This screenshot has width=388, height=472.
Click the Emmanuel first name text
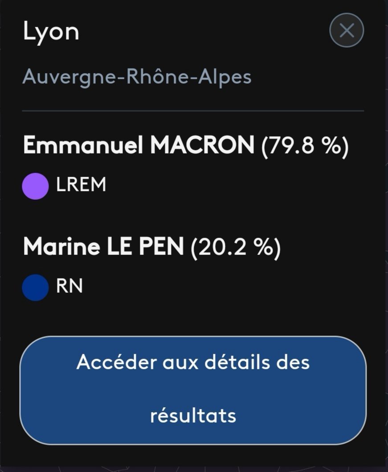click(x=83, y=145)
